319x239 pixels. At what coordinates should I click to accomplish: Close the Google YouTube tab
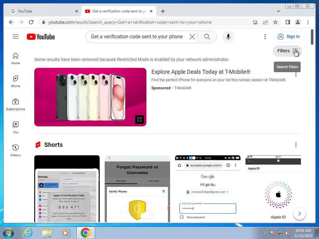click(x=77, y=11)
